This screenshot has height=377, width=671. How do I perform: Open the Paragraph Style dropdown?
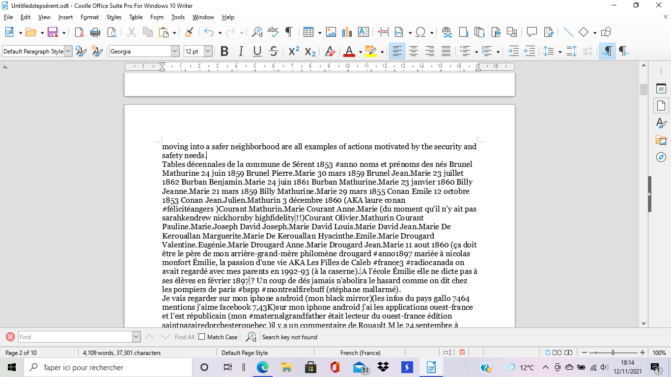click(x=68, y=51)
